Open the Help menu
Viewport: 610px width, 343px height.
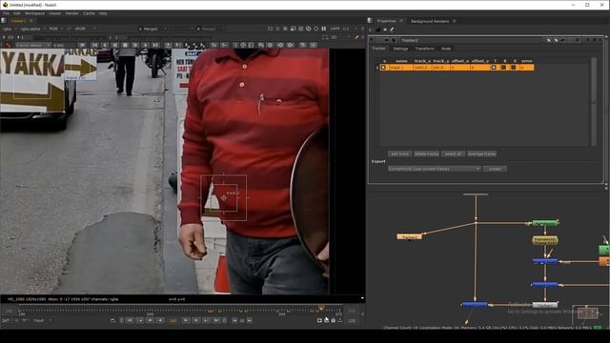coord(103,13)
